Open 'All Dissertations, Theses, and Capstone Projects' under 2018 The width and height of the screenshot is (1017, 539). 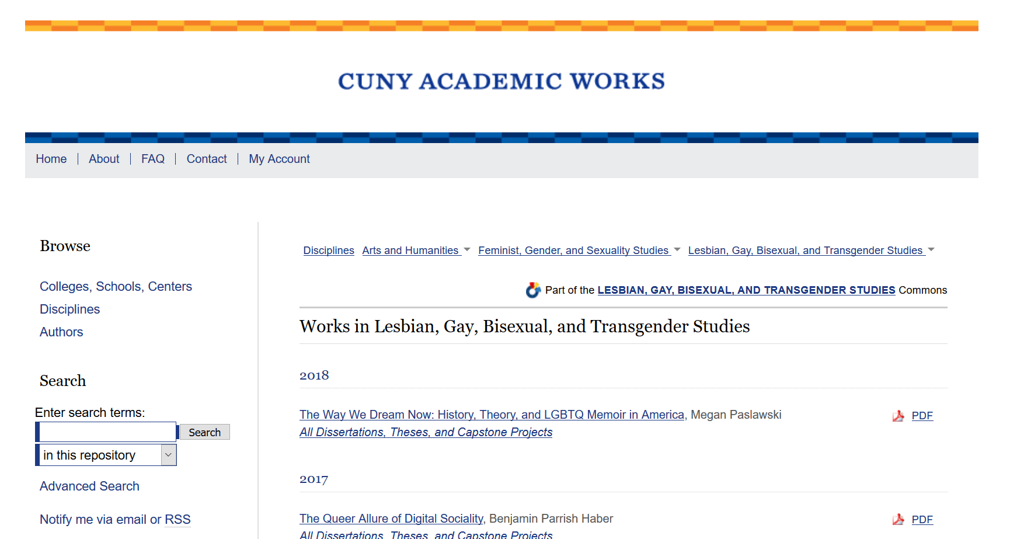pos(426,432)
